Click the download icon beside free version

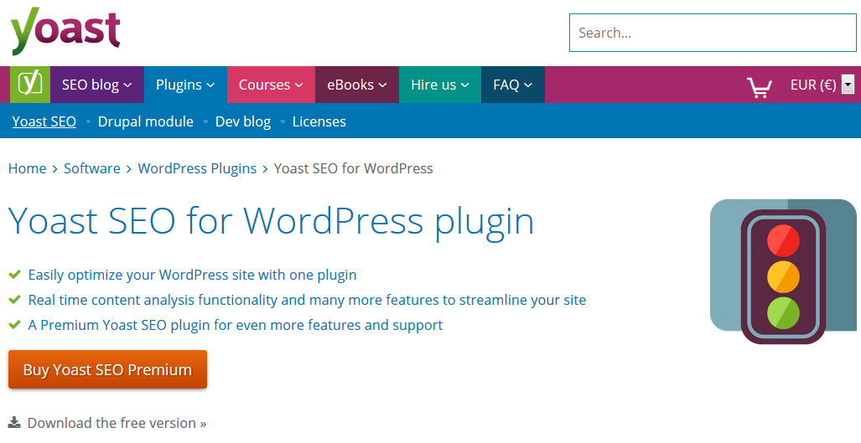coord(15,423)
